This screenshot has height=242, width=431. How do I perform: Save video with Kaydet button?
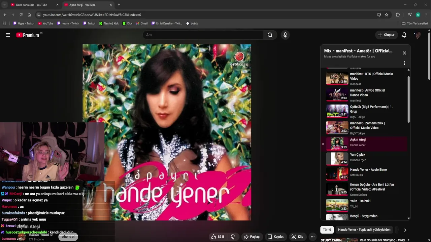(x=275, y=237)
